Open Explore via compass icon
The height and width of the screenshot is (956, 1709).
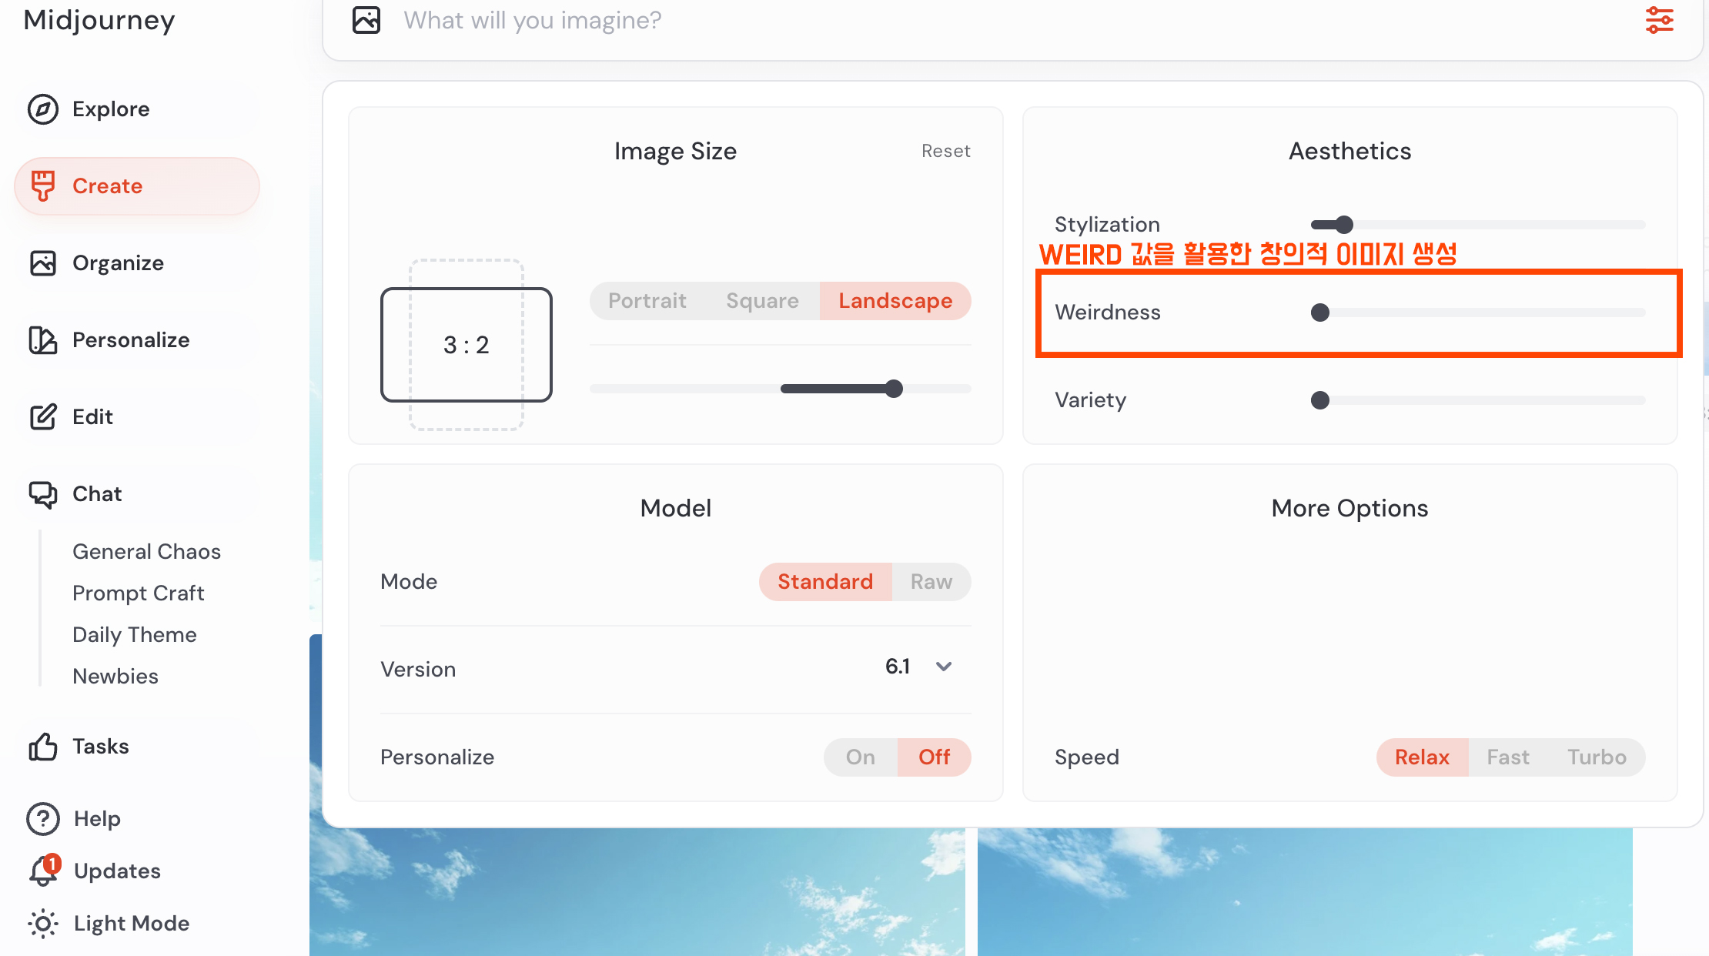click(x=43, y=109)
